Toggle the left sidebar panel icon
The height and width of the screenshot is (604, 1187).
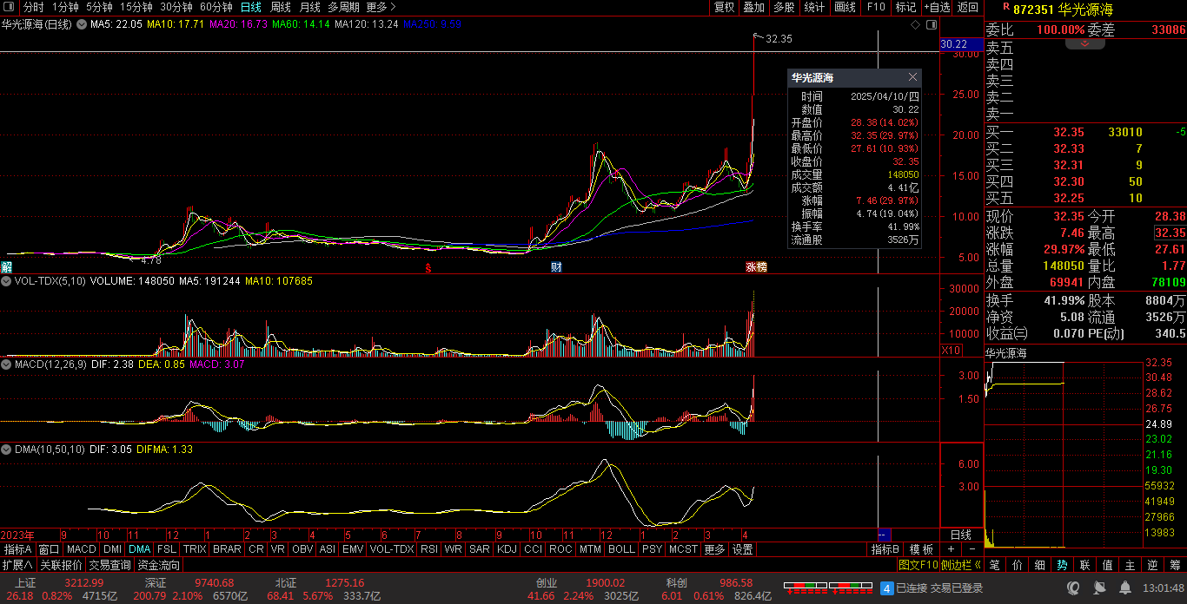[10, 7]
